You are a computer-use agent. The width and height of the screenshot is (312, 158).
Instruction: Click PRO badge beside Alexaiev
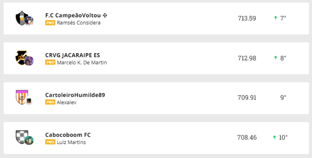coord(50,102)
